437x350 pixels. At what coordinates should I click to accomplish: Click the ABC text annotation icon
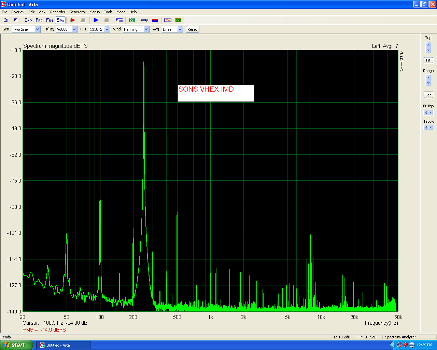[x=119, y=20]
